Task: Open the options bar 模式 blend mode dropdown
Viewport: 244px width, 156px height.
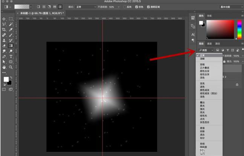Action: [x=86, y=7]
